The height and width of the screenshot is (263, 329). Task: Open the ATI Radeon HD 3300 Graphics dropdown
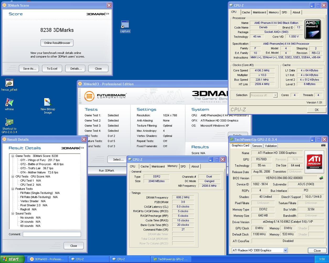(x=285, y=250)
